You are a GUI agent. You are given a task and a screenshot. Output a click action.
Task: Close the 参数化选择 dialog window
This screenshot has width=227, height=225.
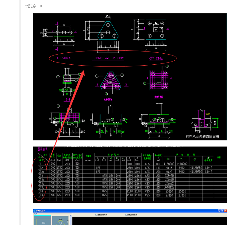pos(225,211)
